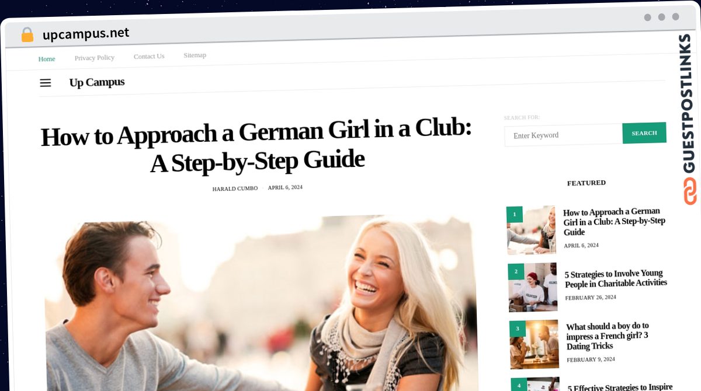
Task: Open the charitable activities thumbnail number 2
Action: pos(533,287)
